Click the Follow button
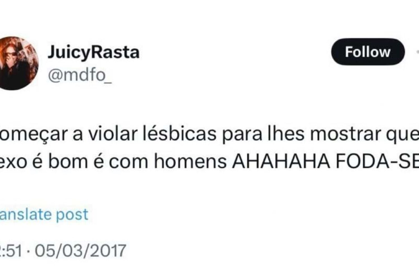This screenshot has width=419, height=279. coord(368,52)
